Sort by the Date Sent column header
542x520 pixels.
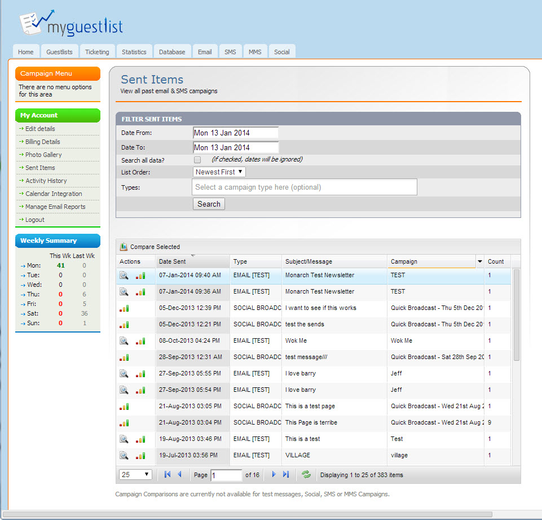pyautogui.click(x=192, y=261)
